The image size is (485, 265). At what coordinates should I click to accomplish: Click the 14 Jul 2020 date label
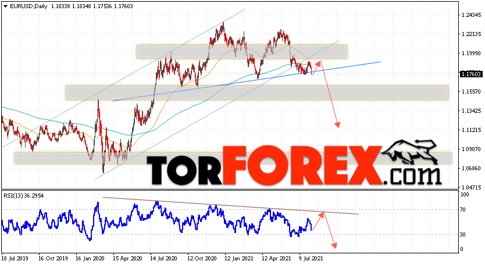tap(163, 258)
